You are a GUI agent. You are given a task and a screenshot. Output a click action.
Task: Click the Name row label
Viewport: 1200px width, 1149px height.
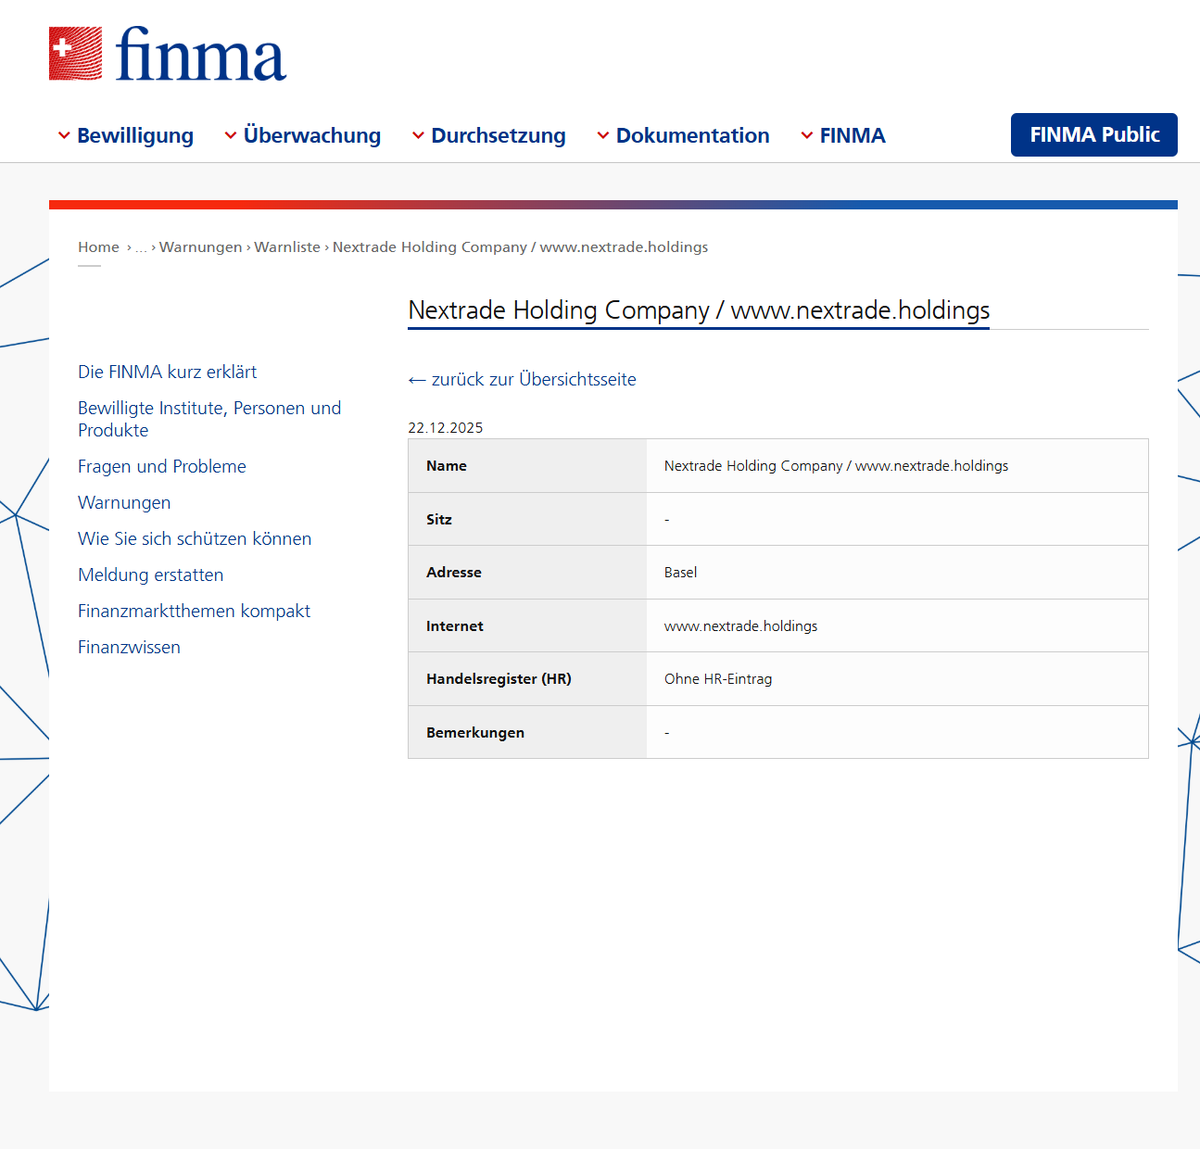click(447, 466)
